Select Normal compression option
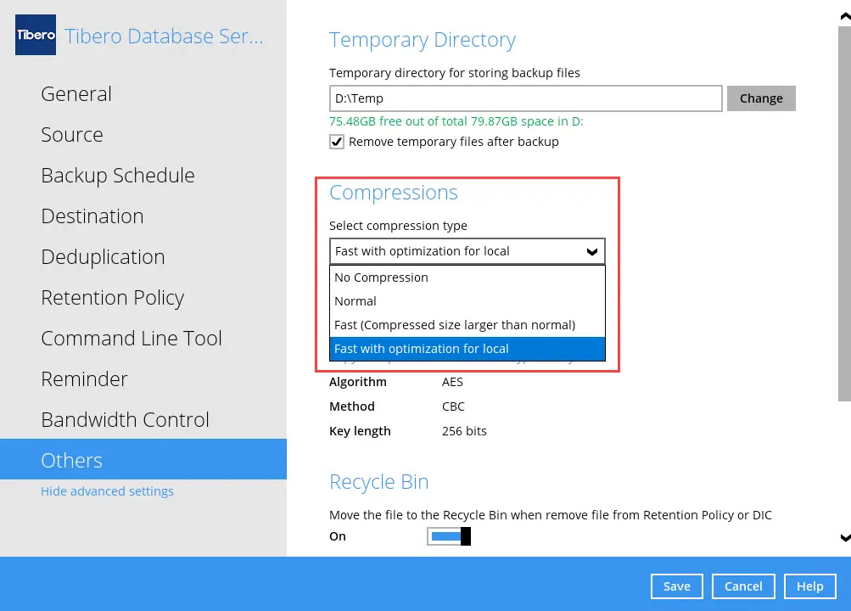Viewport: 851px width, 611px height. [x=356, y=301]
